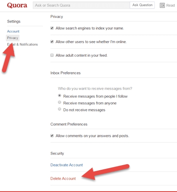
Task: Open the Read navigation item
Action: 171,6
